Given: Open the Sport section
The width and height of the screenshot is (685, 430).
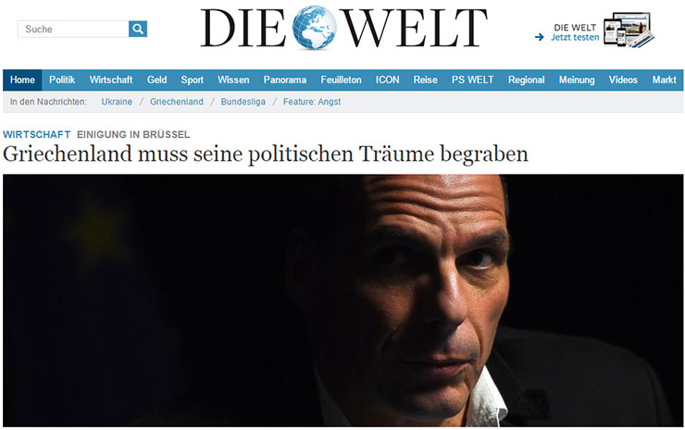Looking at the screenshot, I should (193, 80).
